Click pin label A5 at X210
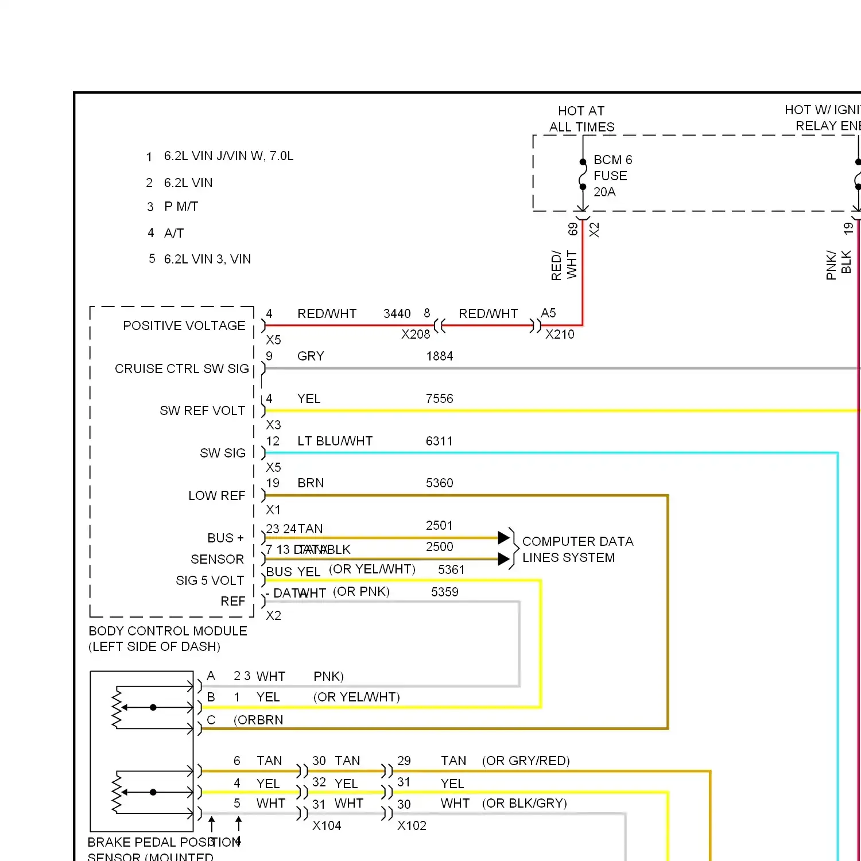The height and width of the screenshot is (861, 861). (549, 313)
